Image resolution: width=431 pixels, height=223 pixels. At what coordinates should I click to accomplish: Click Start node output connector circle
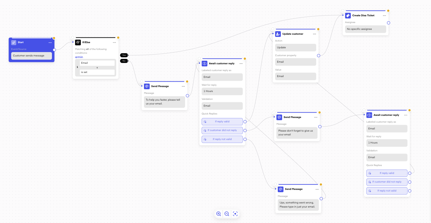tap(54, 50)
